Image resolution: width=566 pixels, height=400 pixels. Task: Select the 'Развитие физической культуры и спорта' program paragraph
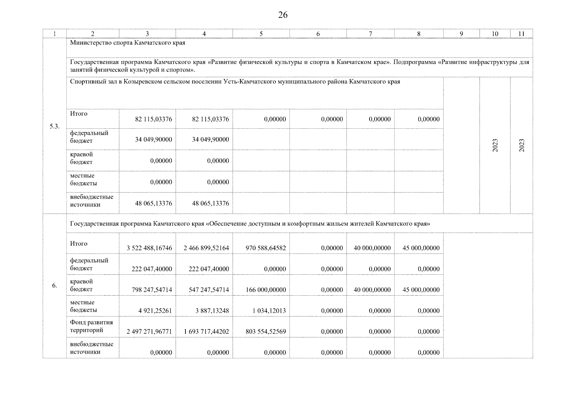(x=300, y=66)
